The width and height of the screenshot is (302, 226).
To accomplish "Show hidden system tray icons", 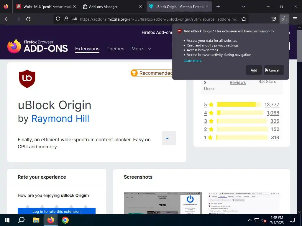I will [250, 220].
